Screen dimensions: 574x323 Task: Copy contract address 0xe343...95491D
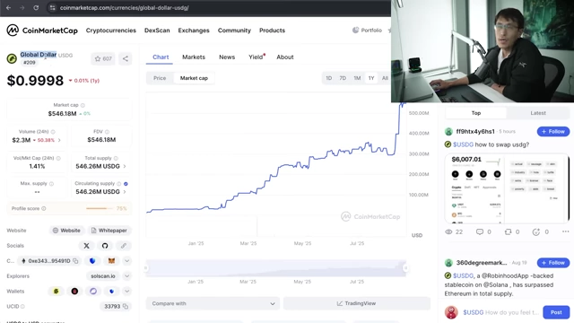(75, 261)
